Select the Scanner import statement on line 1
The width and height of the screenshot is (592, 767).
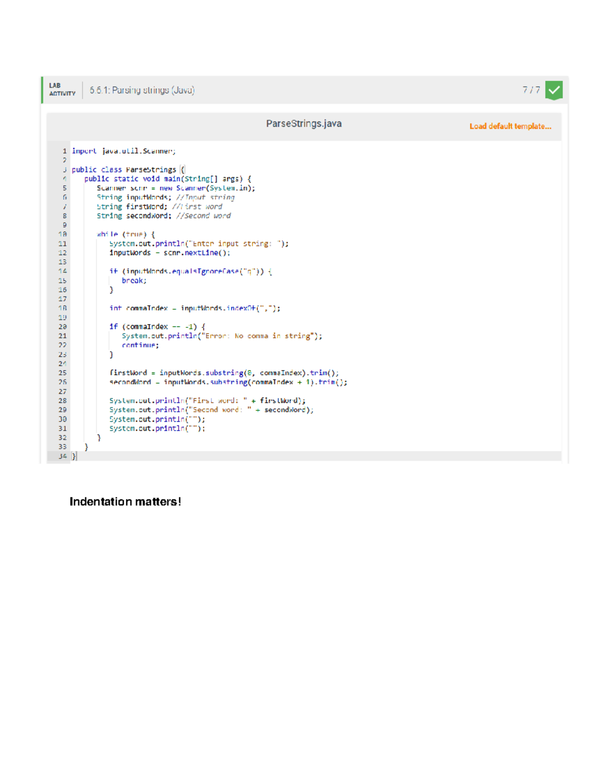[123, 151]
